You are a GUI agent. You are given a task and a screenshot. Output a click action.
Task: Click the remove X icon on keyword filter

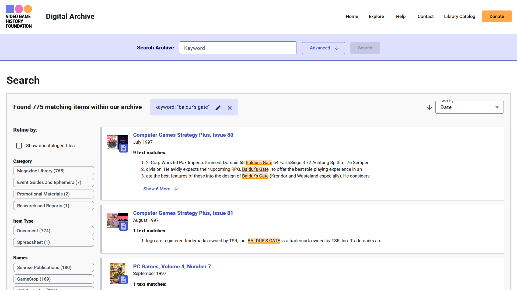pos(230,107)
